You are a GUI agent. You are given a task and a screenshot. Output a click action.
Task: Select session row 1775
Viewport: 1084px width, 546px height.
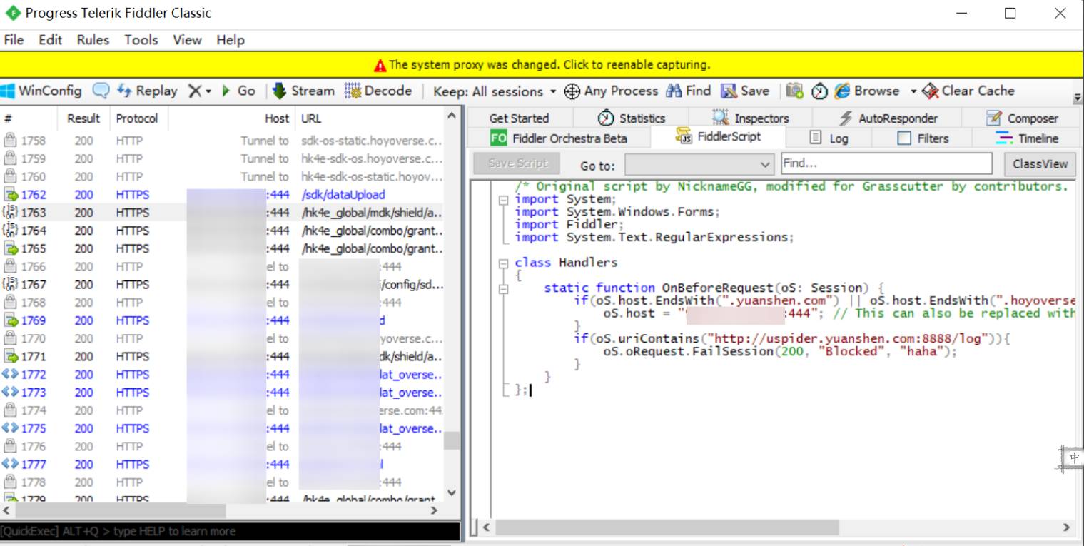pyautogui.click(x=222, y=428)
